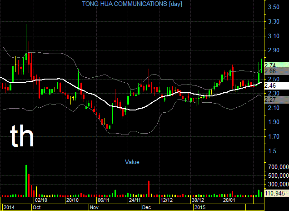Select the 3.30 price axis label

point(274,21)
